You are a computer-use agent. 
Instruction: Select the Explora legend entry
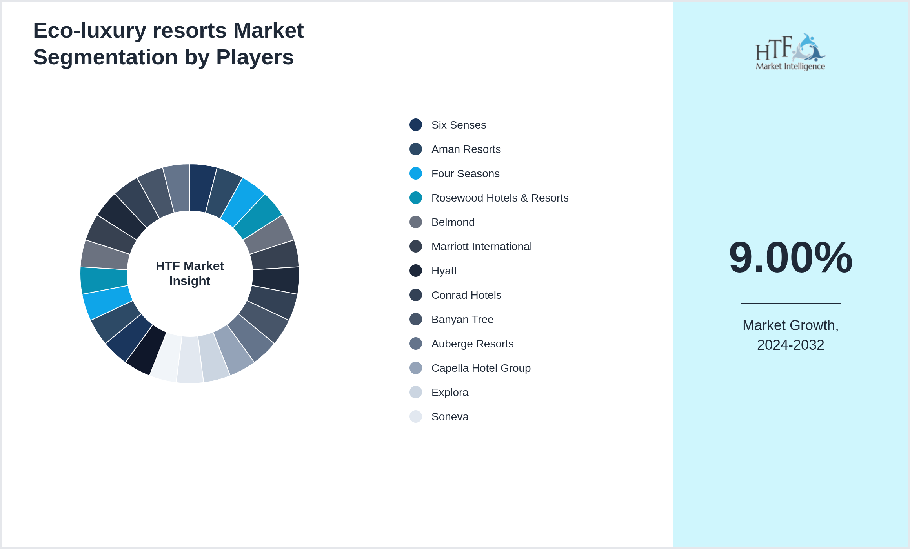coord(439,392)
